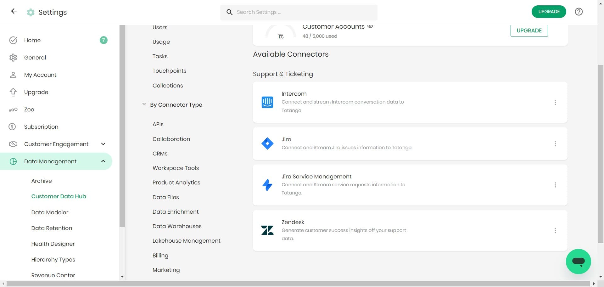The height and width of the screenshot is (287, 604).
Task: Click the Intercom connector logo
Action: [267, 102]
